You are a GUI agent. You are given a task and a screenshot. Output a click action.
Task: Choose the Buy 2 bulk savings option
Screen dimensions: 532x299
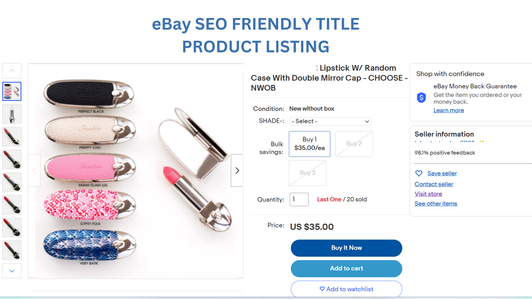(x=354, y=144)
